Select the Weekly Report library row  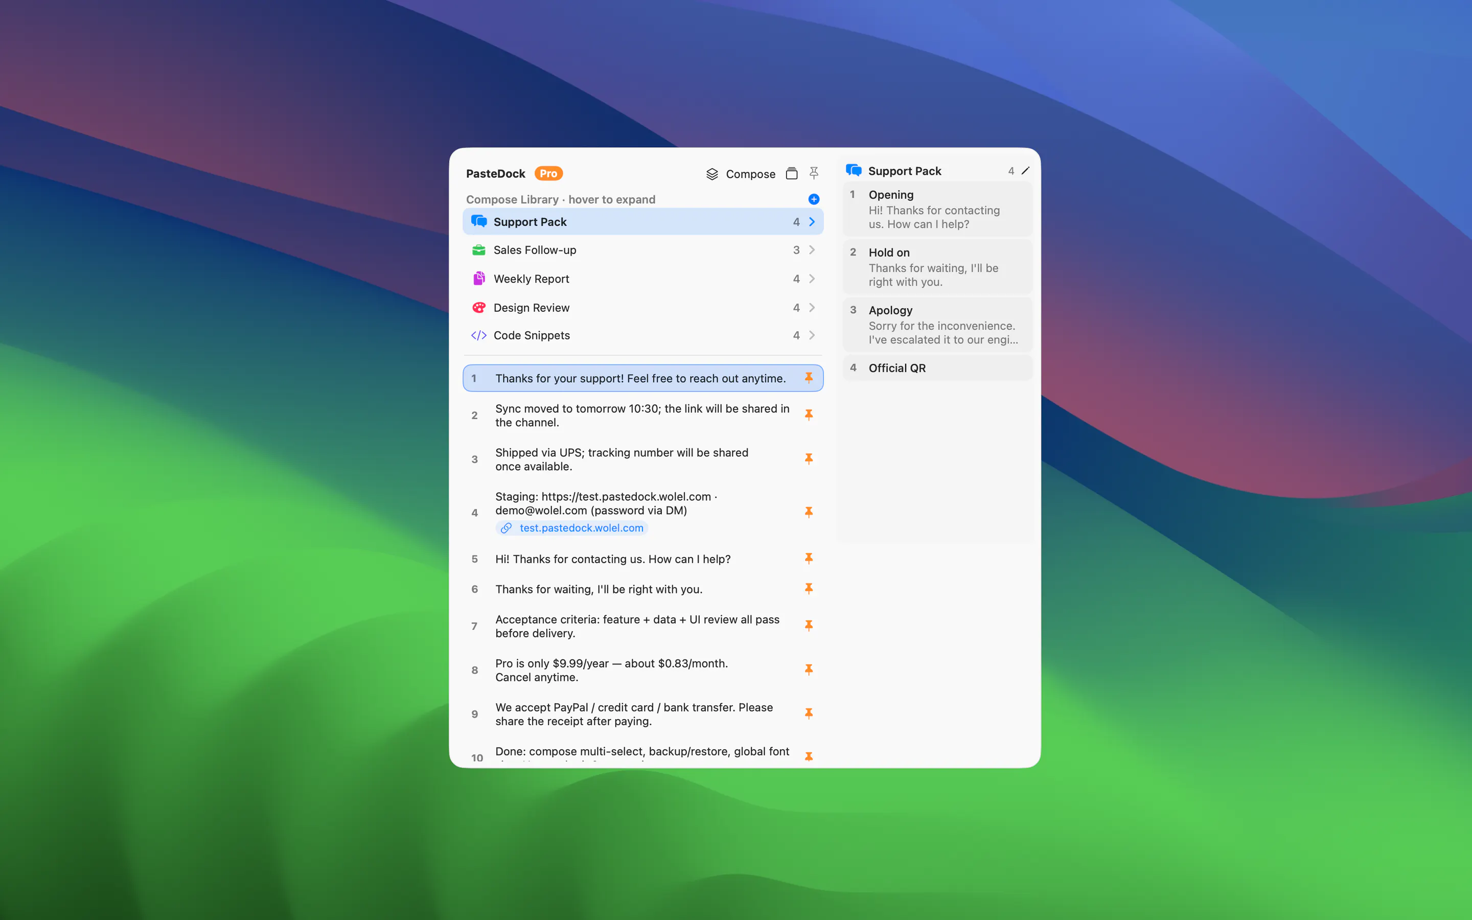643,279
